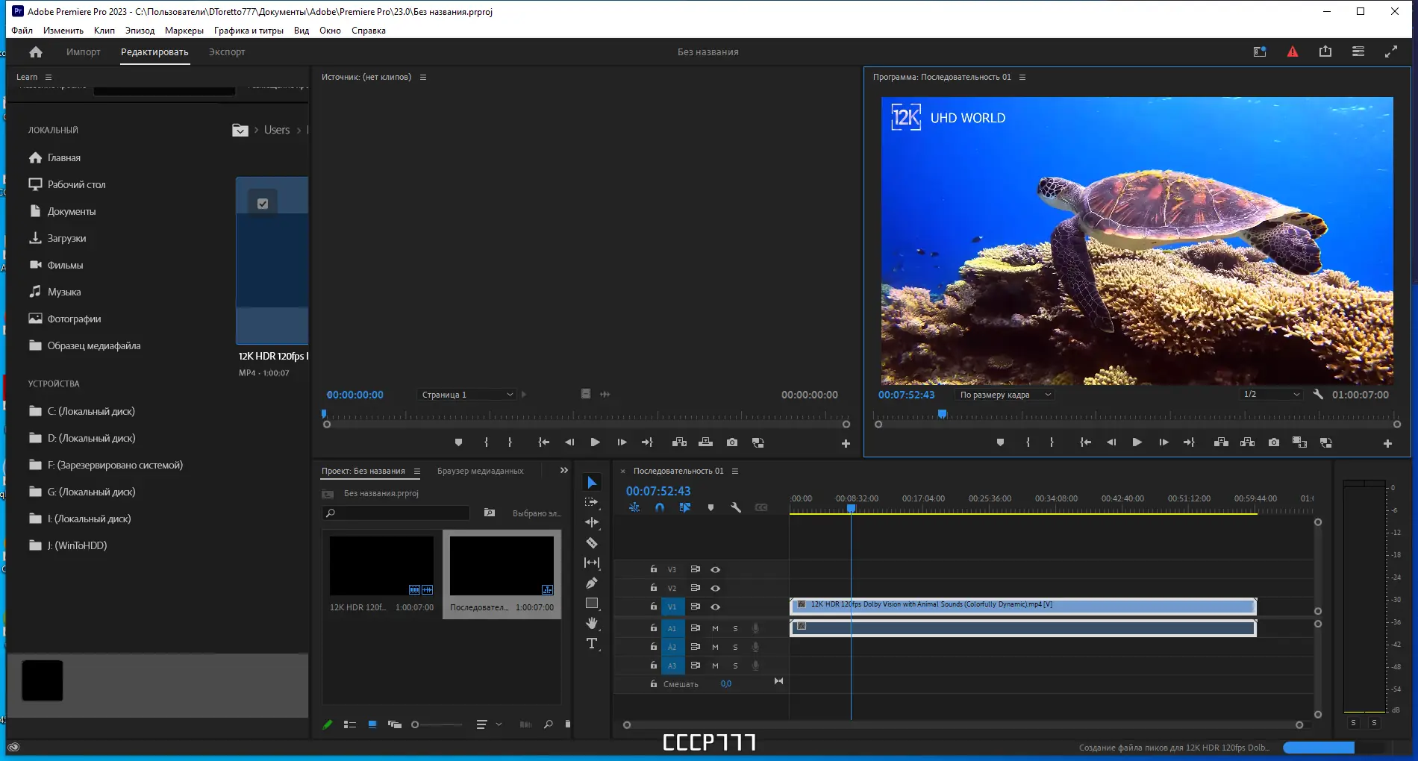
Task: Toggle lock on track V2
Action: 653,588
